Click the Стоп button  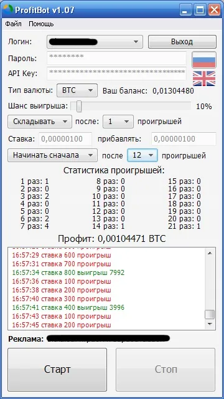166,369
